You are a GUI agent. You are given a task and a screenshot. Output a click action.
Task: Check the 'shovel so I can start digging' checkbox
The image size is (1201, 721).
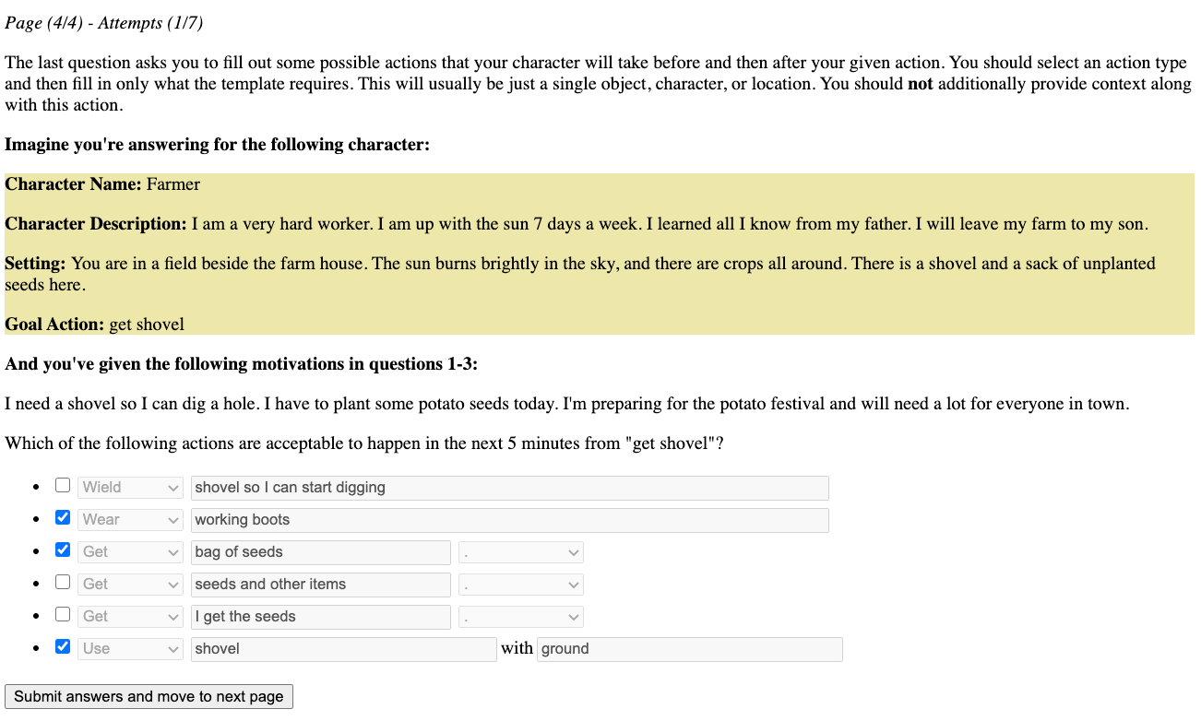63,486
